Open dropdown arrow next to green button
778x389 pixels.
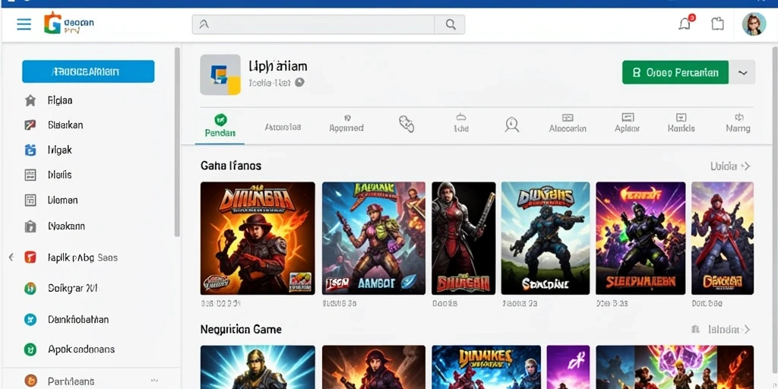click(x=742, y=72)
